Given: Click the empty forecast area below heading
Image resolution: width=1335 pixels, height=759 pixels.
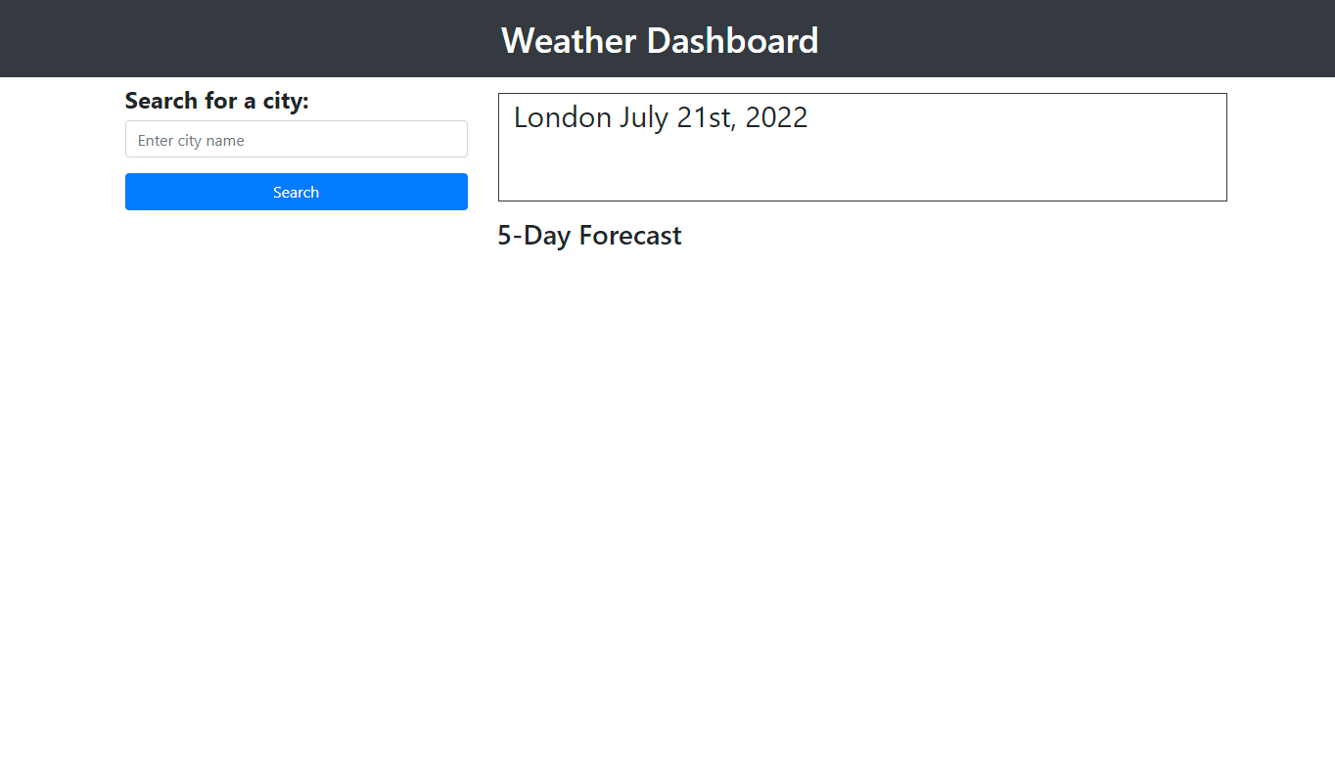Looking at the screenshot, I should [x=861, y=391].
